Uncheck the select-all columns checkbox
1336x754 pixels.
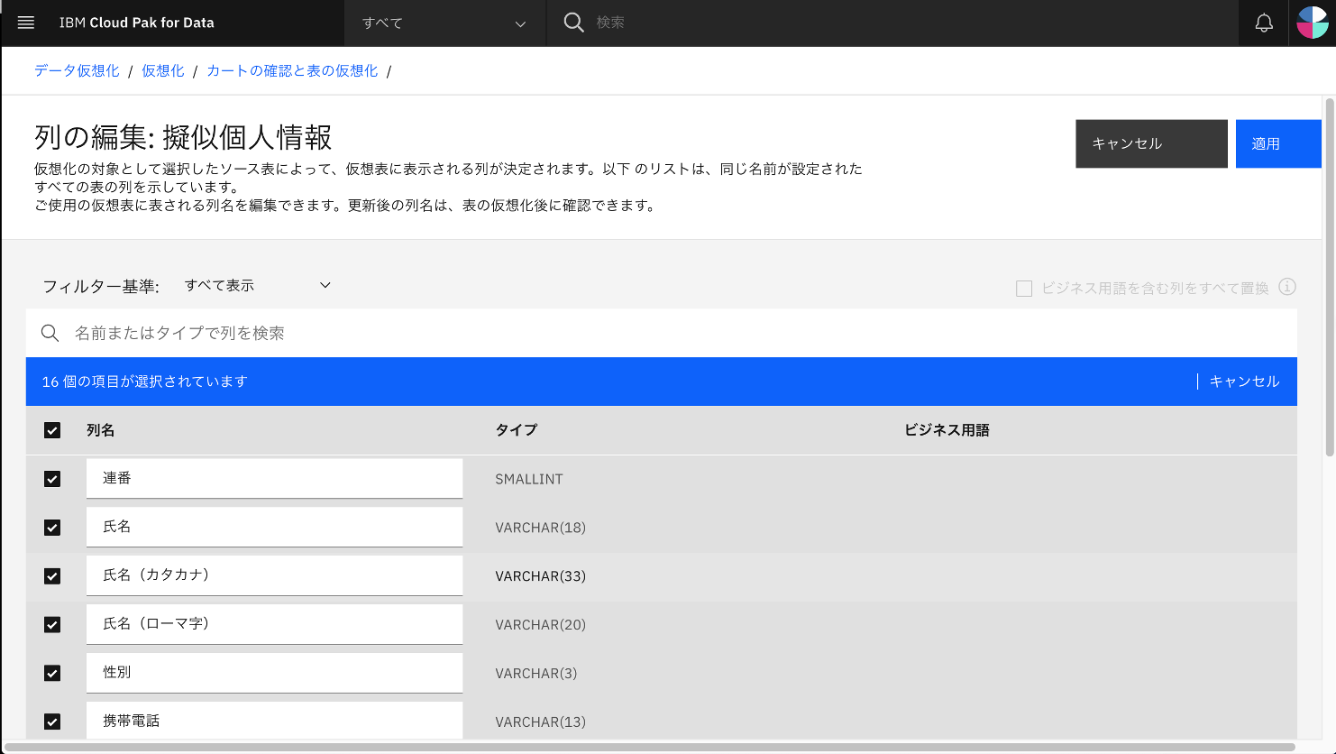[52, 430]
